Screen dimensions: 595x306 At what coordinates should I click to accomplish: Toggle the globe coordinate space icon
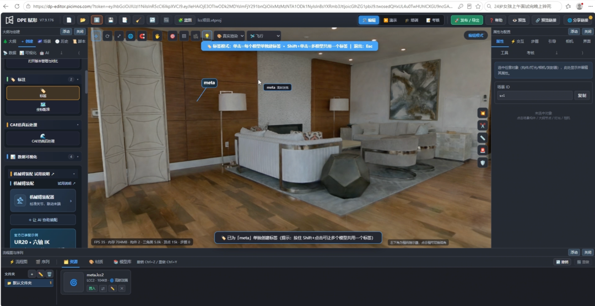[131, 36]
